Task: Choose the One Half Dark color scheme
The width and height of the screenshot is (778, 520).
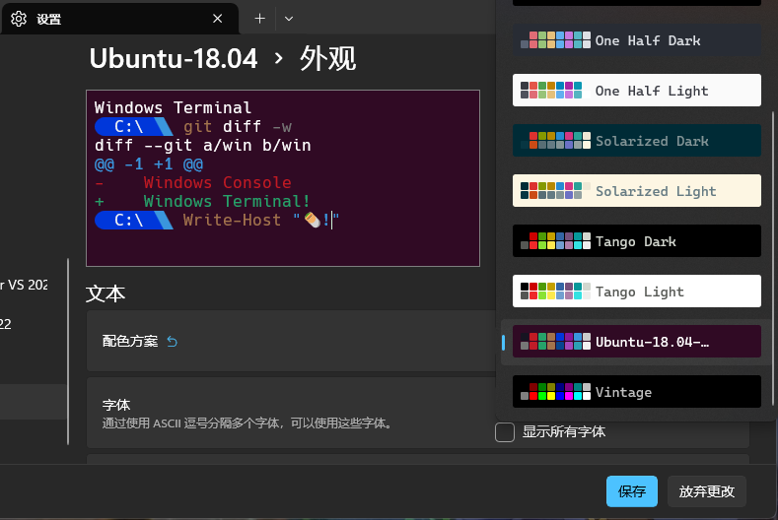Action: 636,40
